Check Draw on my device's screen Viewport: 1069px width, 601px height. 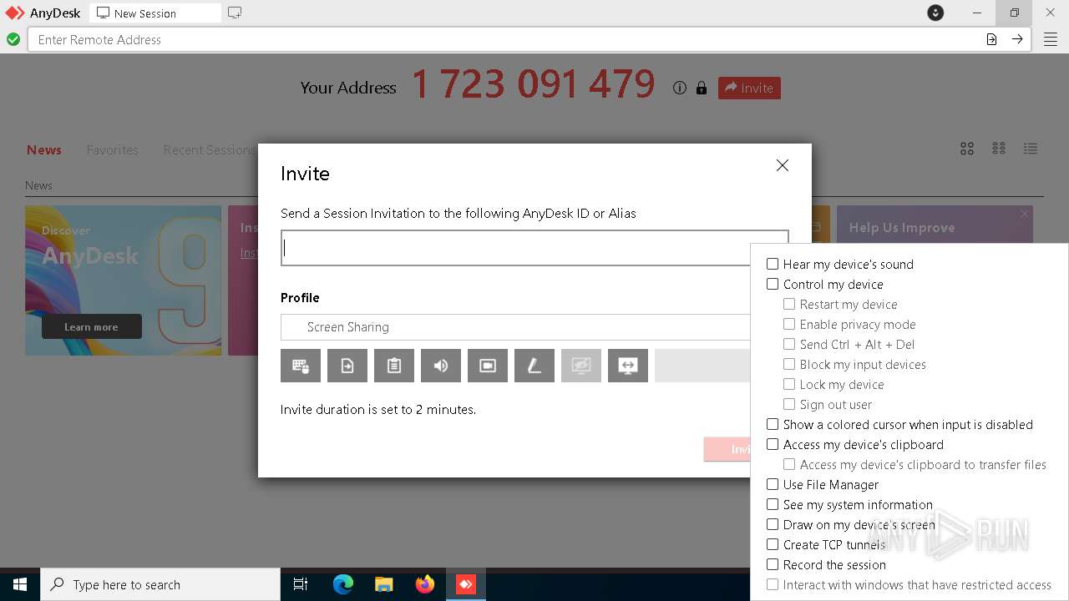click(773, 524)
